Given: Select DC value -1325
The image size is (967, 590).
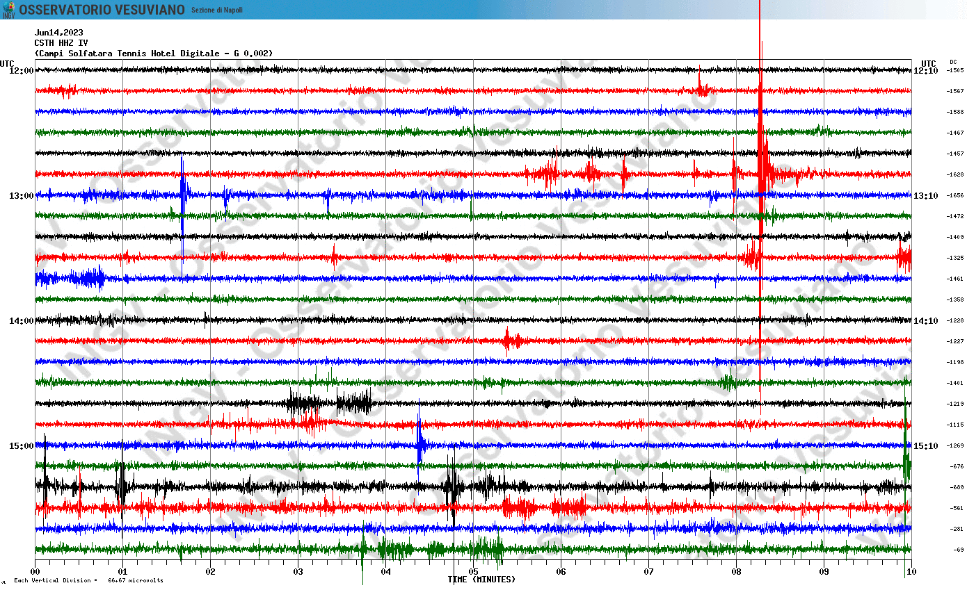Looking at the screenshot, I should tap(954, 258).
